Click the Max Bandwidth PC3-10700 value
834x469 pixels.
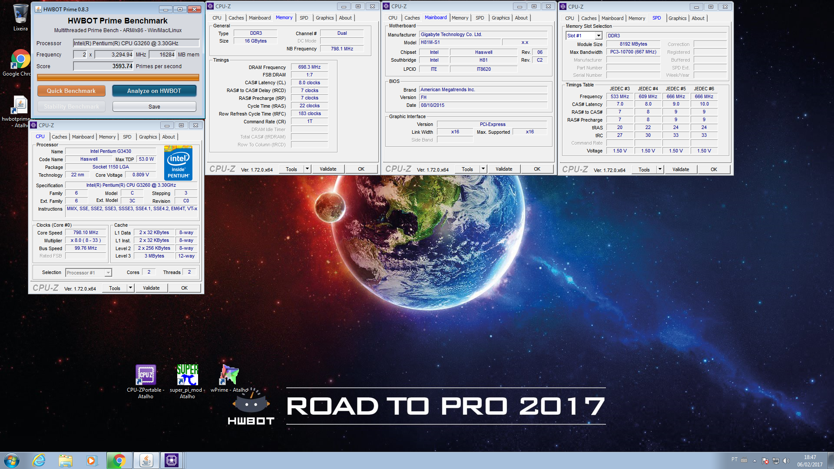(x=633, y=52)
